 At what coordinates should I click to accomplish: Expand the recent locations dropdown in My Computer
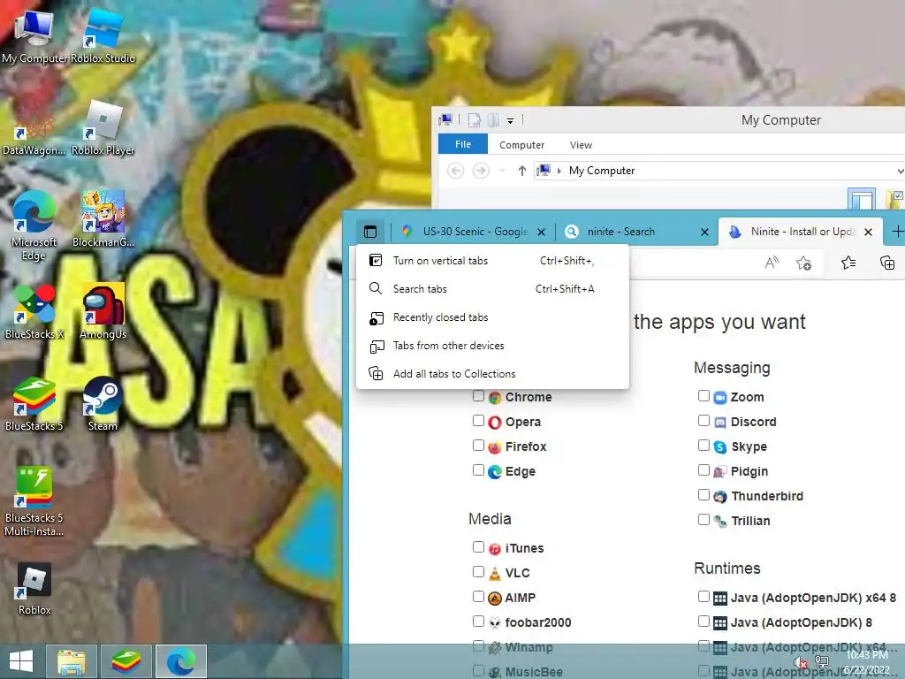(502, 171)
